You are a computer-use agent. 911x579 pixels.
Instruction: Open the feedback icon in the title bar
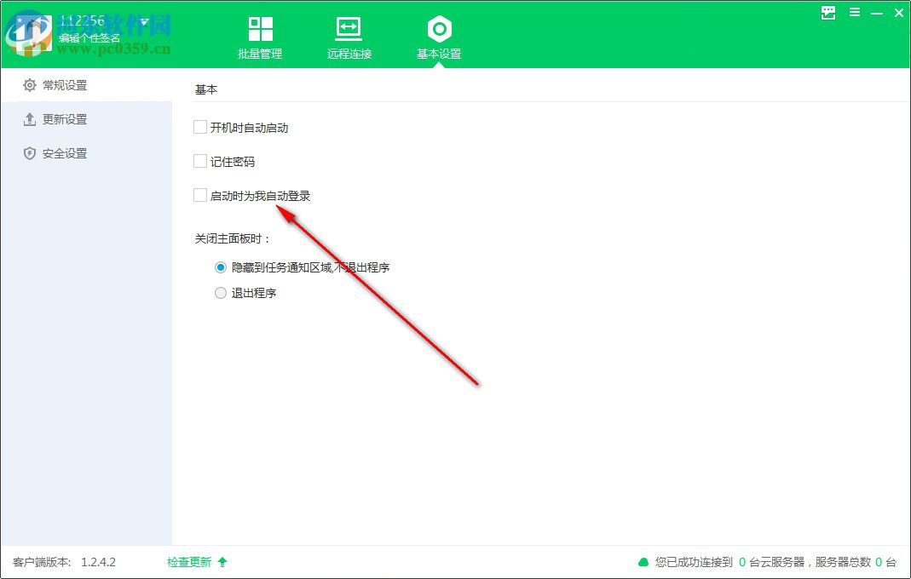[827, 13]
